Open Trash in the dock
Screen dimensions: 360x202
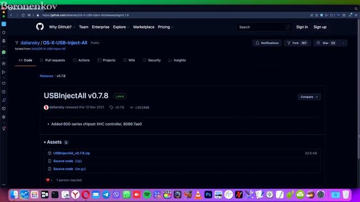coord(346,195)
